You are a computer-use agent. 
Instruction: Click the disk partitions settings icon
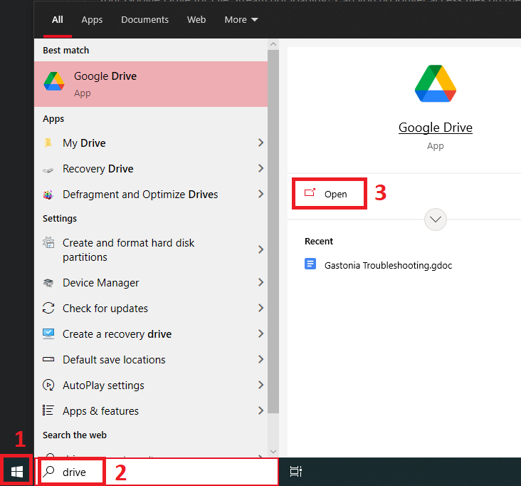48,242
